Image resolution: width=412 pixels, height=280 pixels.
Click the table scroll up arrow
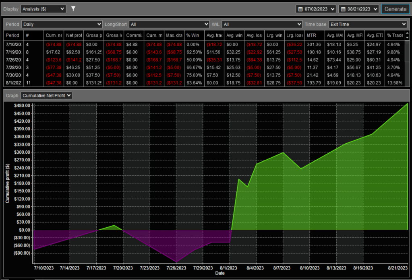(407, 33)
